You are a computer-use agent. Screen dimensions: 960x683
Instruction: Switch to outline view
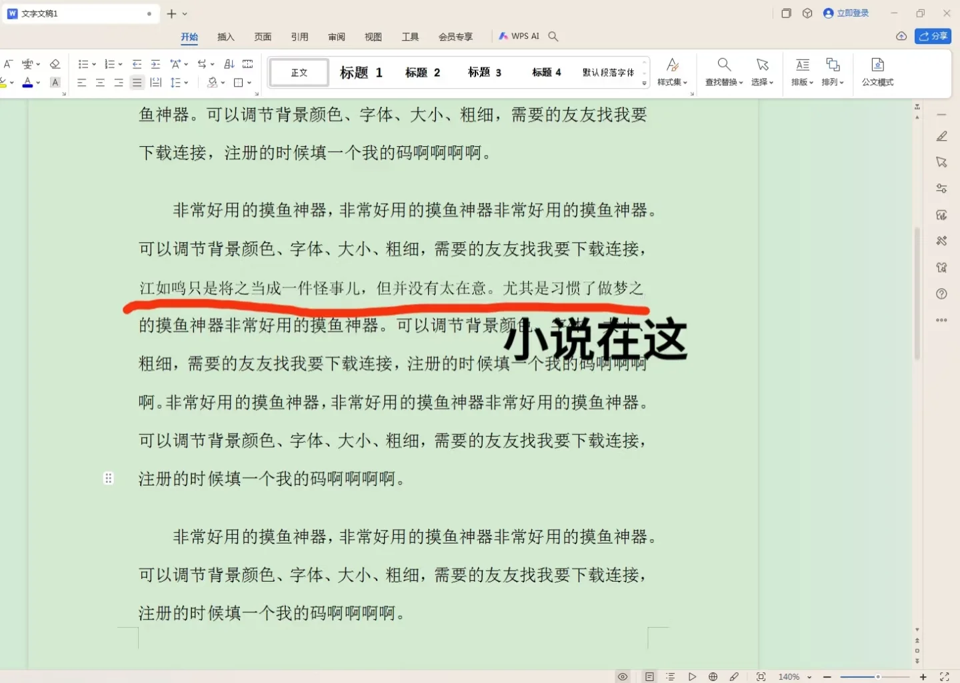[x=671, y=676]
